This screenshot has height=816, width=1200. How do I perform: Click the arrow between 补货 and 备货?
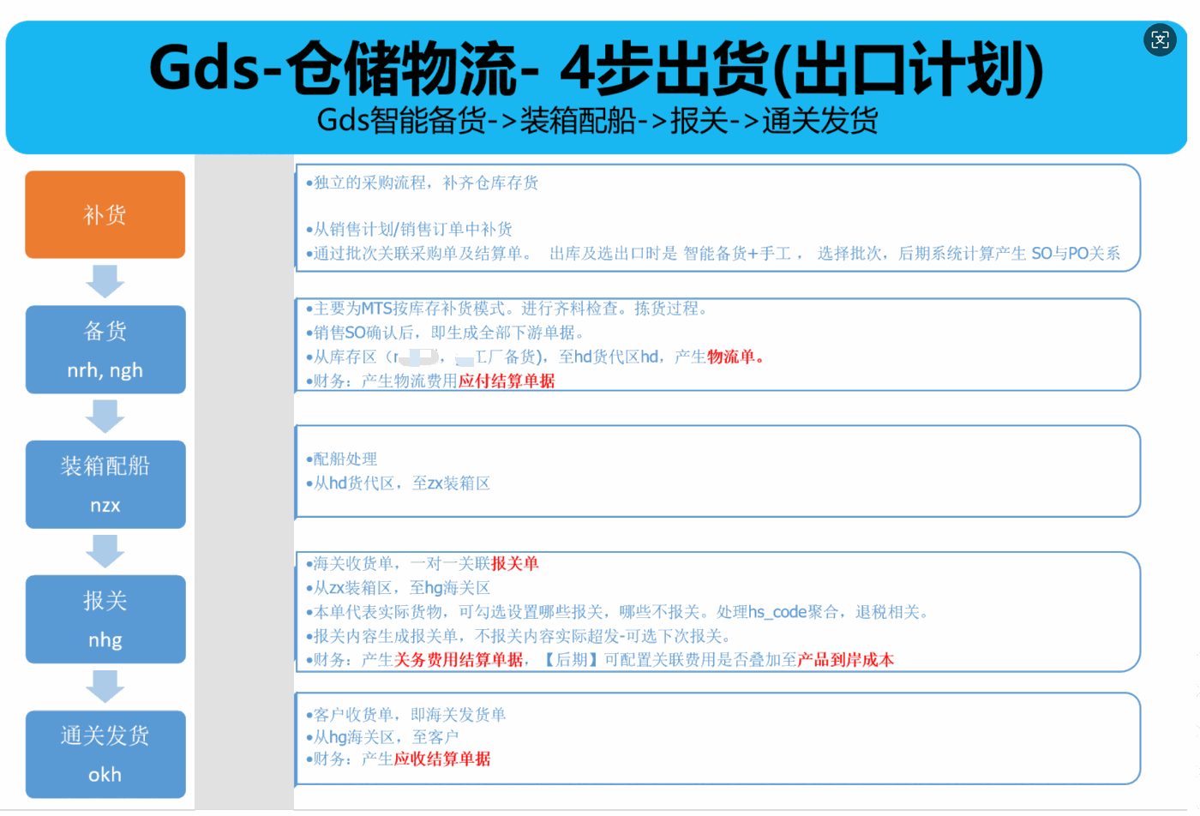[x=105, y=280]
